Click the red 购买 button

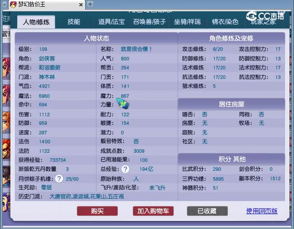coord(97,211)
